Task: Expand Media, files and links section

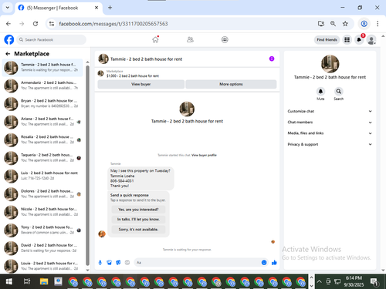Action: (x=330, y=133)
